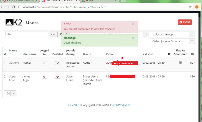Click the Super User name cell
The width and height of the screenshot is (202, 122).
(x=13, y=78)
